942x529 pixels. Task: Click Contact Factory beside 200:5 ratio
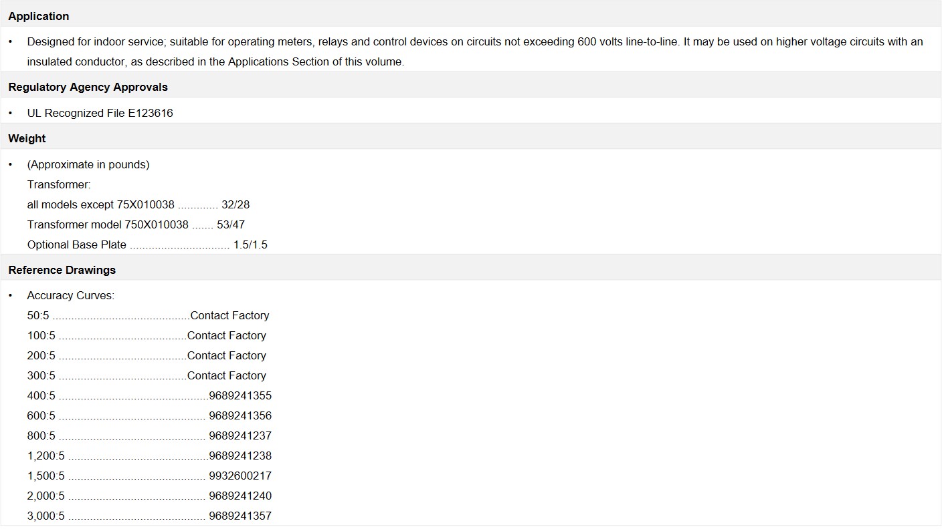point(227,355)
